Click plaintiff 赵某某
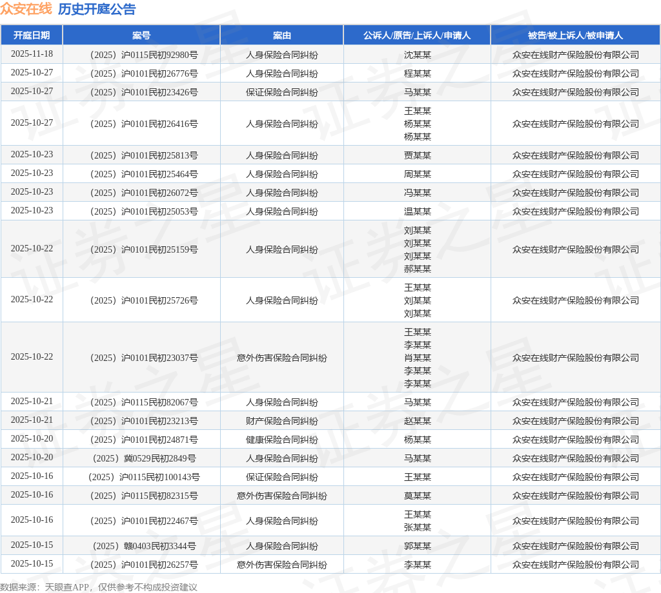The width and height of the screenshot is (661, 593). pyautogui.click(x=418, y=421)
